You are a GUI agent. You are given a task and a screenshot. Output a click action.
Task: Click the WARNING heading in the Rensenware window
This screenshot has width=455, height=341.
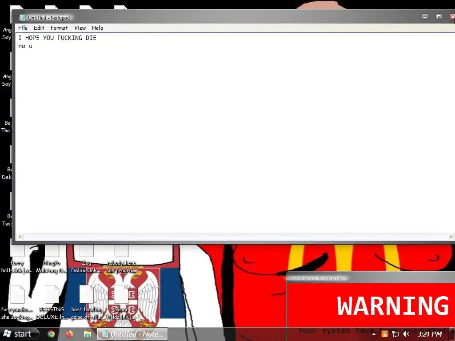click(393, 305)
